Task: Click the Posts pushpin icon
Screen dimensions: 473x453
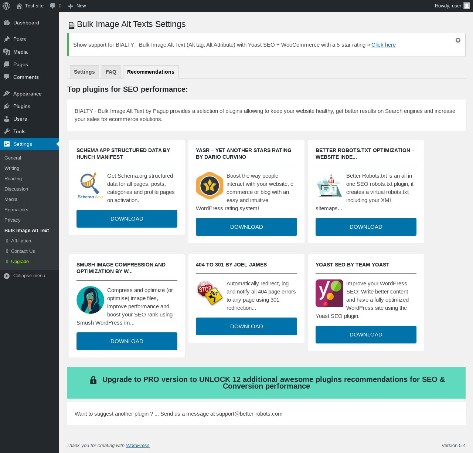Action: coord(7,39)
